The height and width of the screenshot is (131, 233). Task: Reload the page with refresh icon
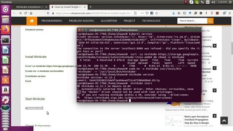[25, 13]
